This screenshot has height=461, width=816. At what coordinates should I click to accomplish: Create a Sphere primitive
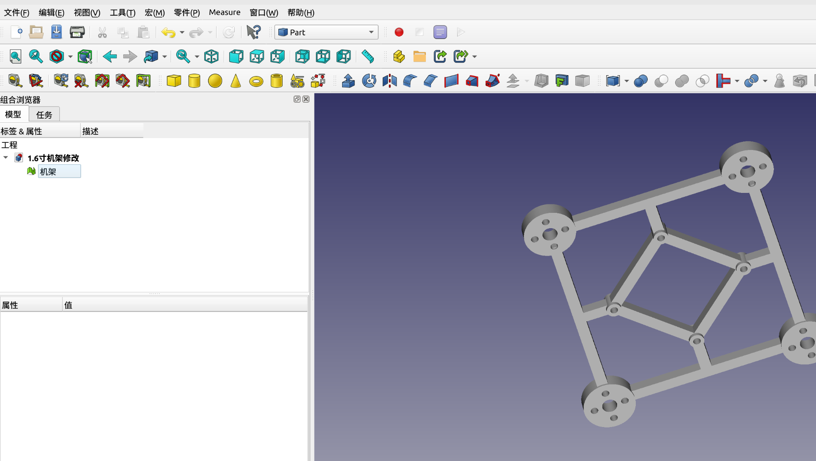[215, 81]
